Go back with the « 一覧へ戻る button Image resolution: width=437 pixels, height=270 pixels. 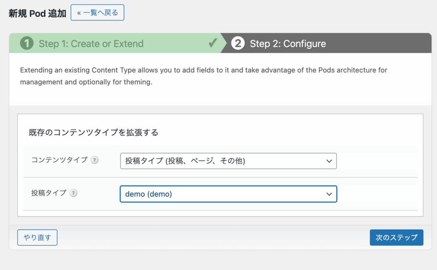pyautogui.click(x=97, y=13)
